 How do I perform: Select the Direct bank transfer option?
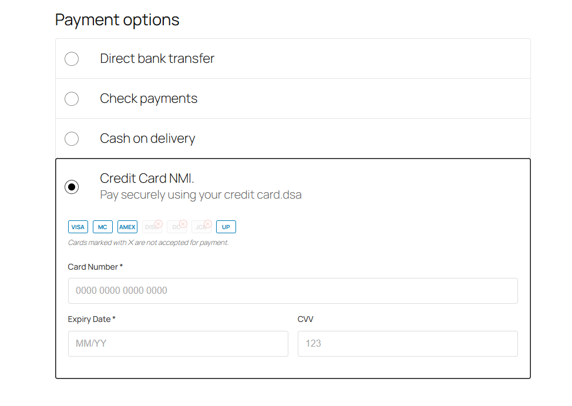pos(71,59)
